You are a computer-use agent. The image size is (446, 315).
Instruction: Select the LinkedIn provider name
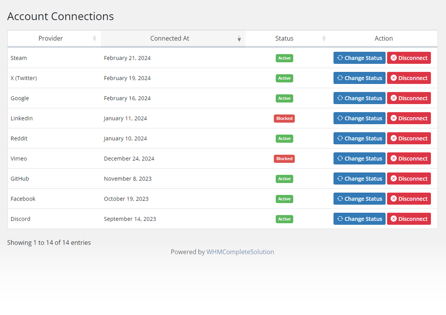click(22, 118)
